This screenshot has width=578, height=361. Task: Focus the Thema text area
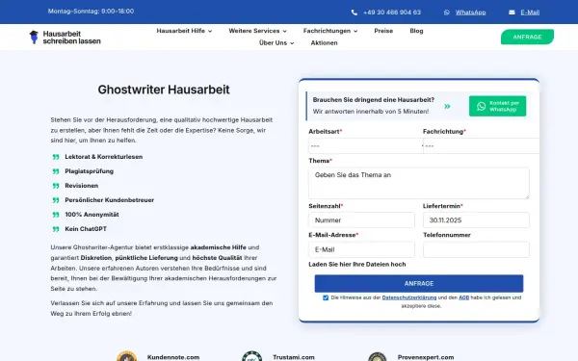(419, 183)
